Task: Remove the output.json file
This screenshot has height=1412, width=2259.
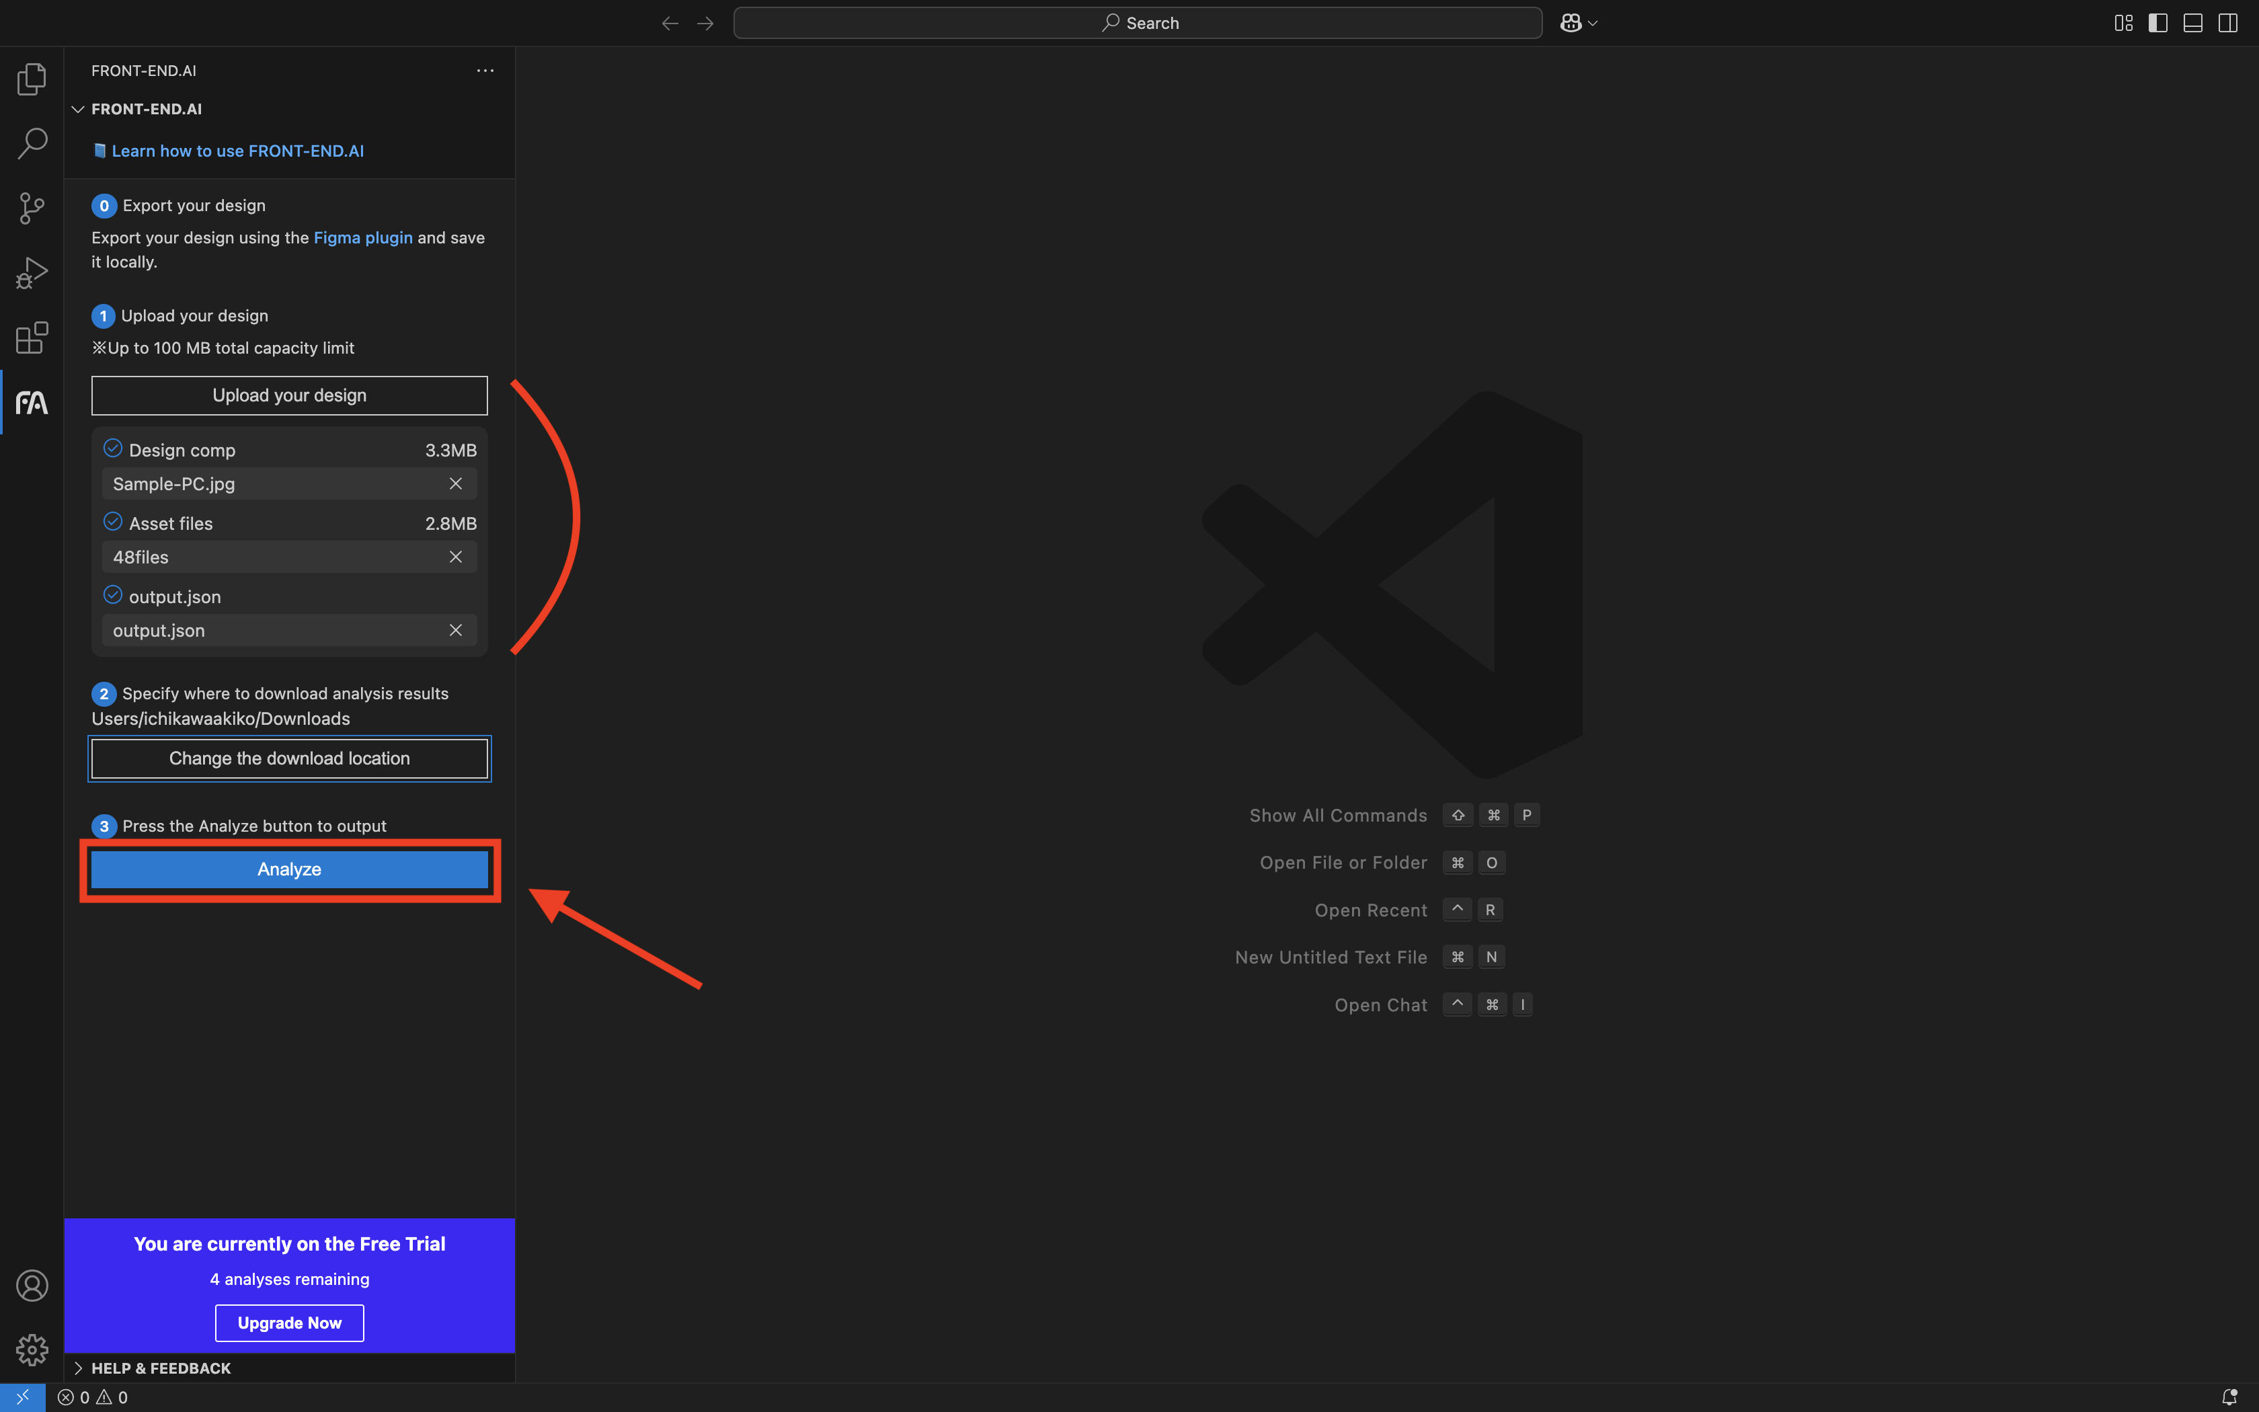Action: [456, 631]
